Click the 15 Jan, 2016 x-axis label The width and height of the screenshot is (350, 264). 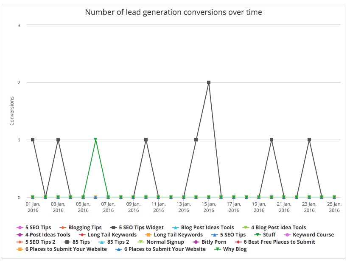click(x=209, y=207)
